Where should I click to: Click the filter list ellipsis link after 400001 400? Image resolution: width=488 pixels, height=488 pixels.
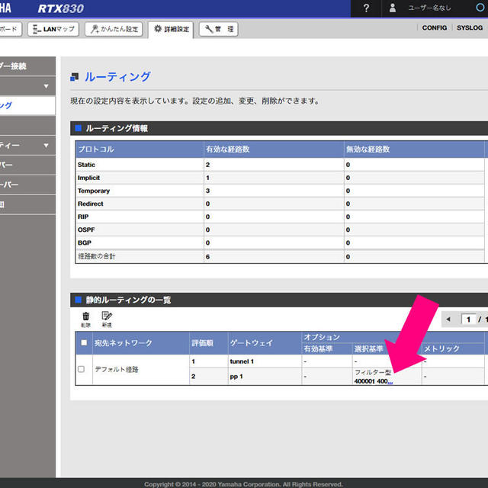[x=390, y=382]
